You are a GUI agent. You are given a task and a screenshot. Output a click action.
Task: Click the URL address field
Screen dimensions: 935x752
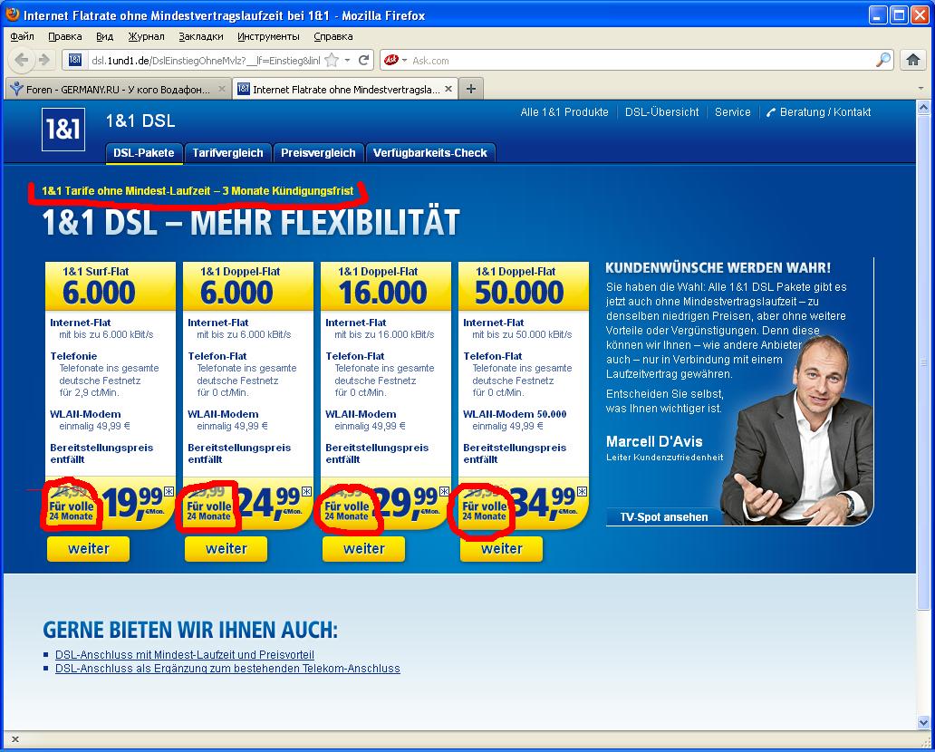(206, 60)
